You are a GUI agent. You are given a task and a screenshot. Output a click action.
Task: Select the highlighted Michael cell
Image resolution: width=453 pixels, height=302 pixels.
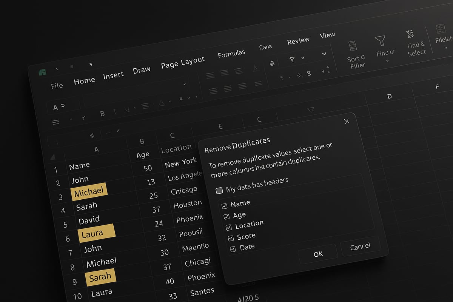coord(89,193)
